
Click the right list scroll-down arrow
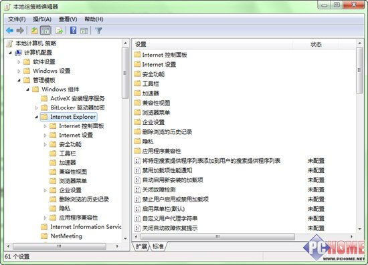click(359, 229)
